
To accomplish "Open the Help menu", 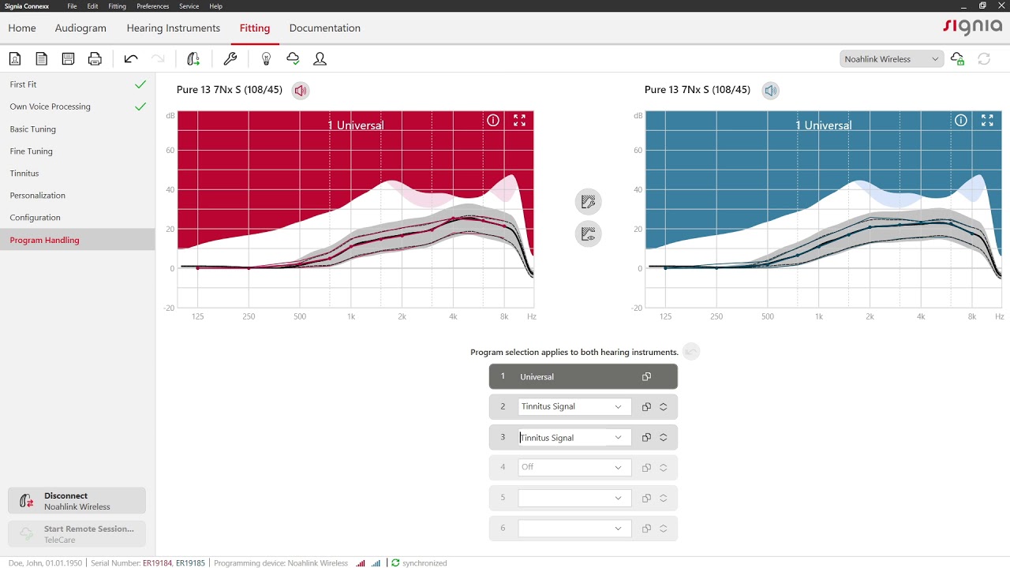I will pos(215,6).
